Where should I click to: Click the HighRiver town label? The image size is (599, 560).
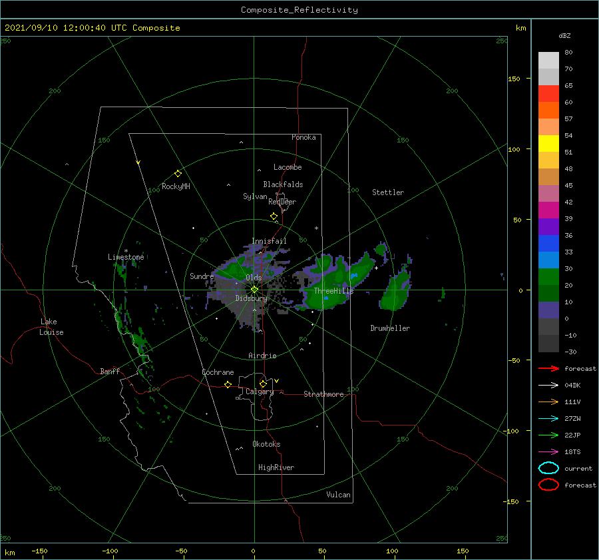(276, 467)
